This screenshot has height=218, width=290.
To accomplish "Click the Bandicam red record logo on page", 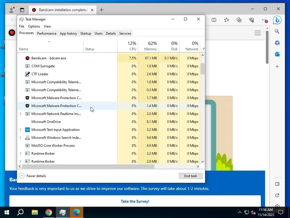I will click(12, 33).
